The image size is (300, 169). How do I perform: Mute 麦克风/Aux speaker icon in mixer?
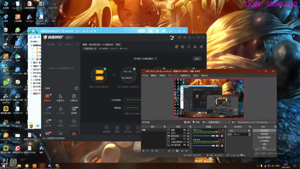pyautogui.click(x=217, y=136)
